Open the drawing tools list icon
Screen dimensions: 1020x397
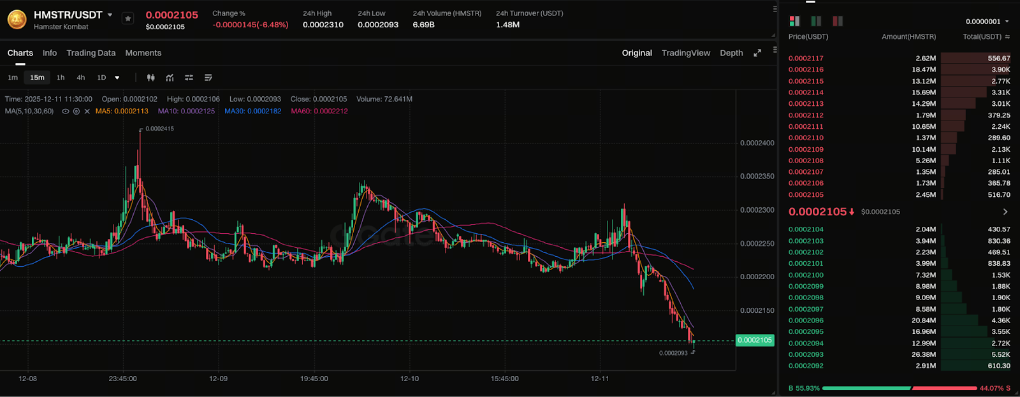click(x=208, y=78)
